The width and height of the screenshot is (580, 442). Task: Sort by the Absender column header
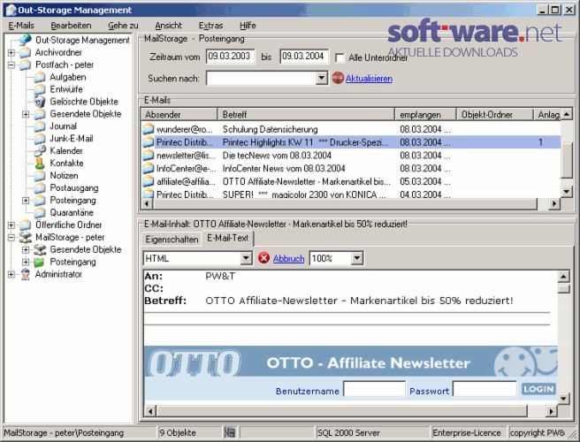pos(179,115)
